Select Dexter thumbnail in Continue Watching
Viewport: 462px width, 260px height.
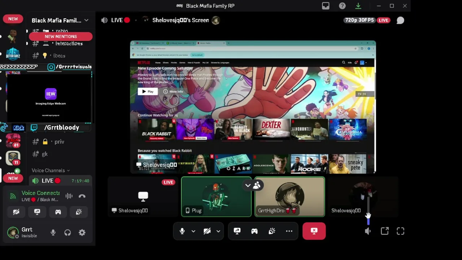click(272, 129)
